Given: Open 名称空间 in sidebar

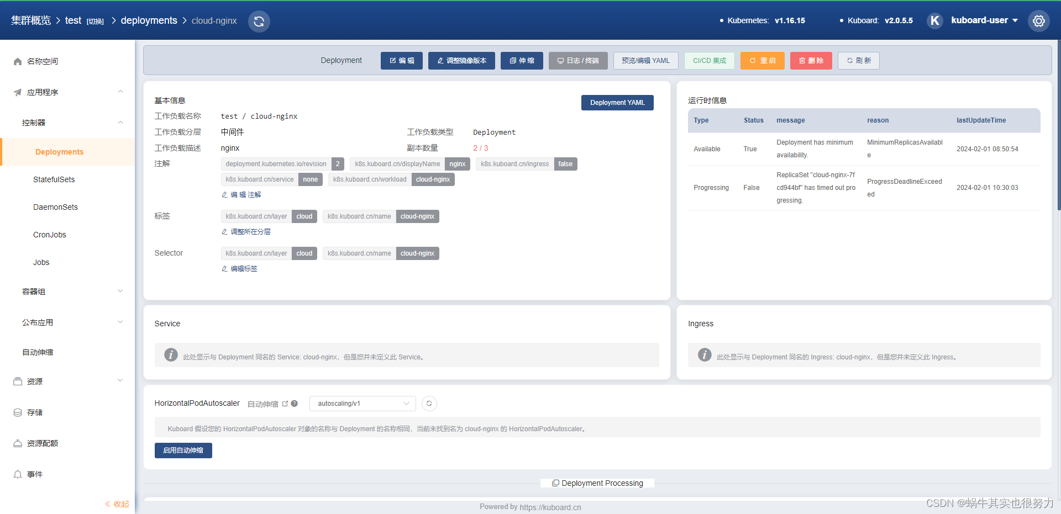Looking at the screenshot, I should [x=67, y=61].
